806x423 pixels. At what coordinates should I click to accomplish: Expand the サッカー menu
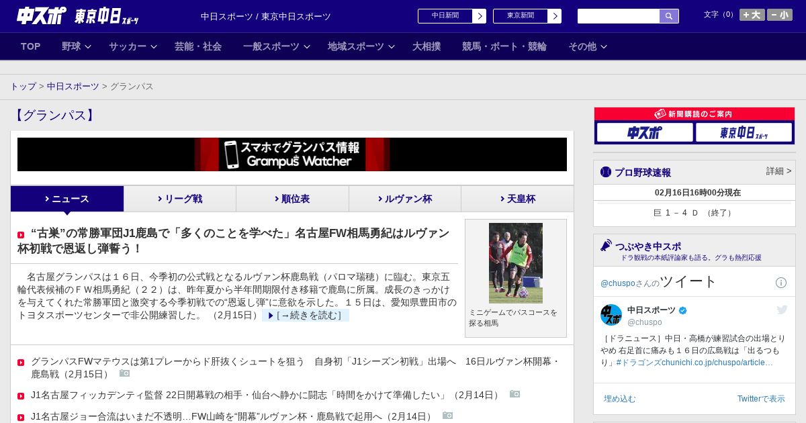click(x=132, y=46)
